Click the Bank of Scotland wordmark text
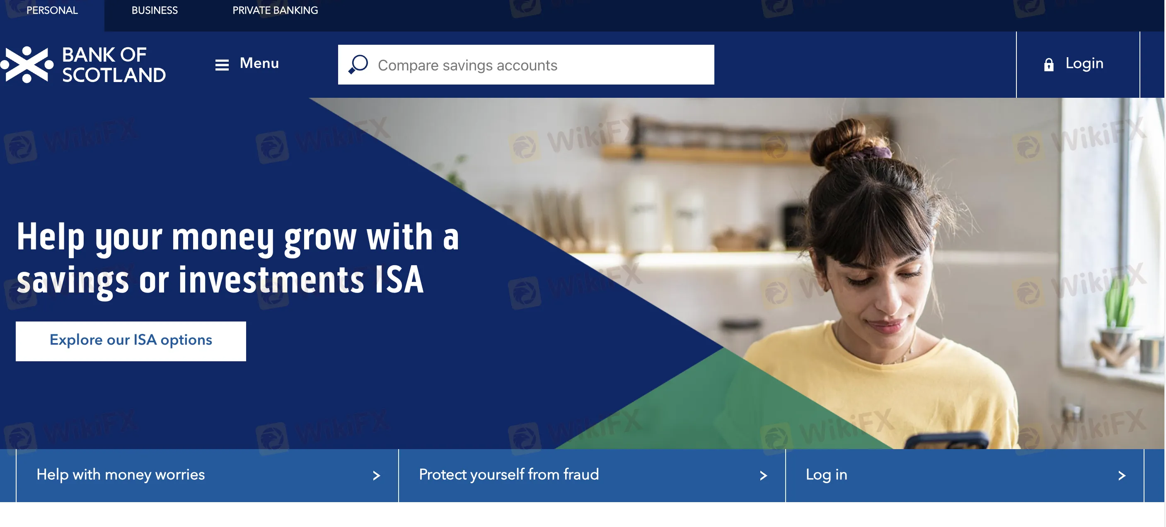 pyautogui.click(x=114, y=65)
